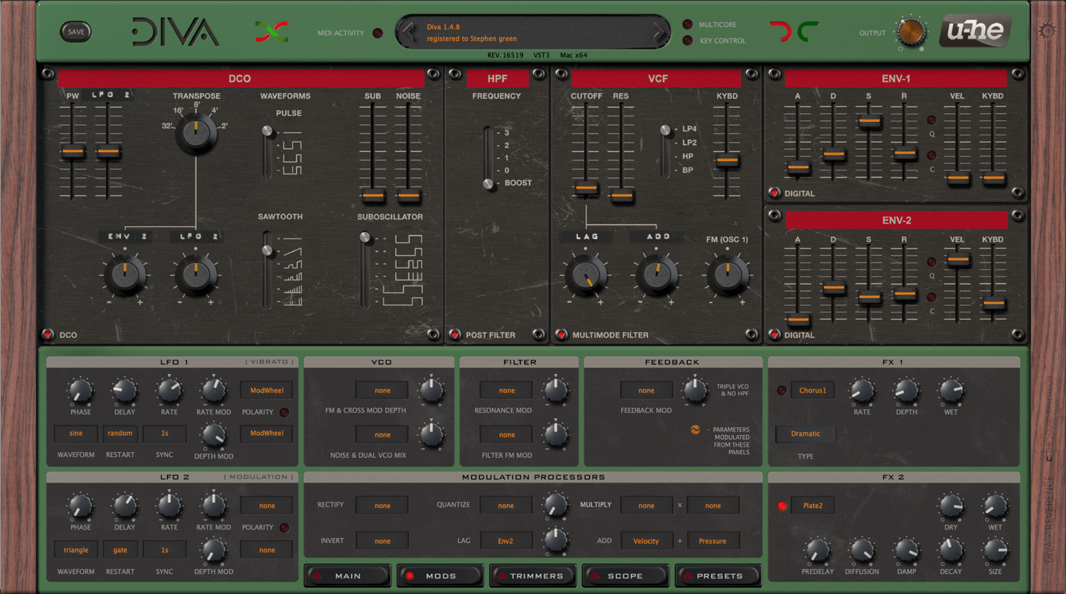Toggle the LFO 1 POLARITY LED

point(284,412)
